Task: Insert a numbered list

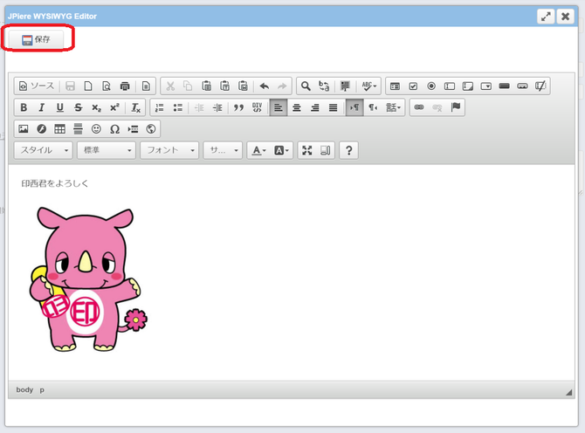Action: tap(160, 107)
